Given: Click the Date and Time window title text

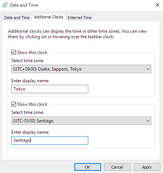Looking at the screenshot, I should [x=24, y=5].
